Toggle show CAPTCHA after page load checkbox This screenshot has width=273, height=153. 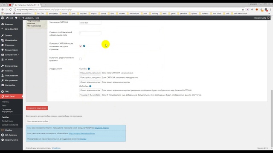(81, 46)
